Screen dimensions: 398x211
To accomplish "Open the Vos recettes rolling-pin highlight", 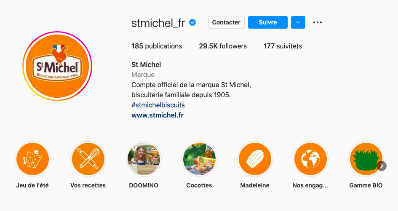I will pos(88,159).
